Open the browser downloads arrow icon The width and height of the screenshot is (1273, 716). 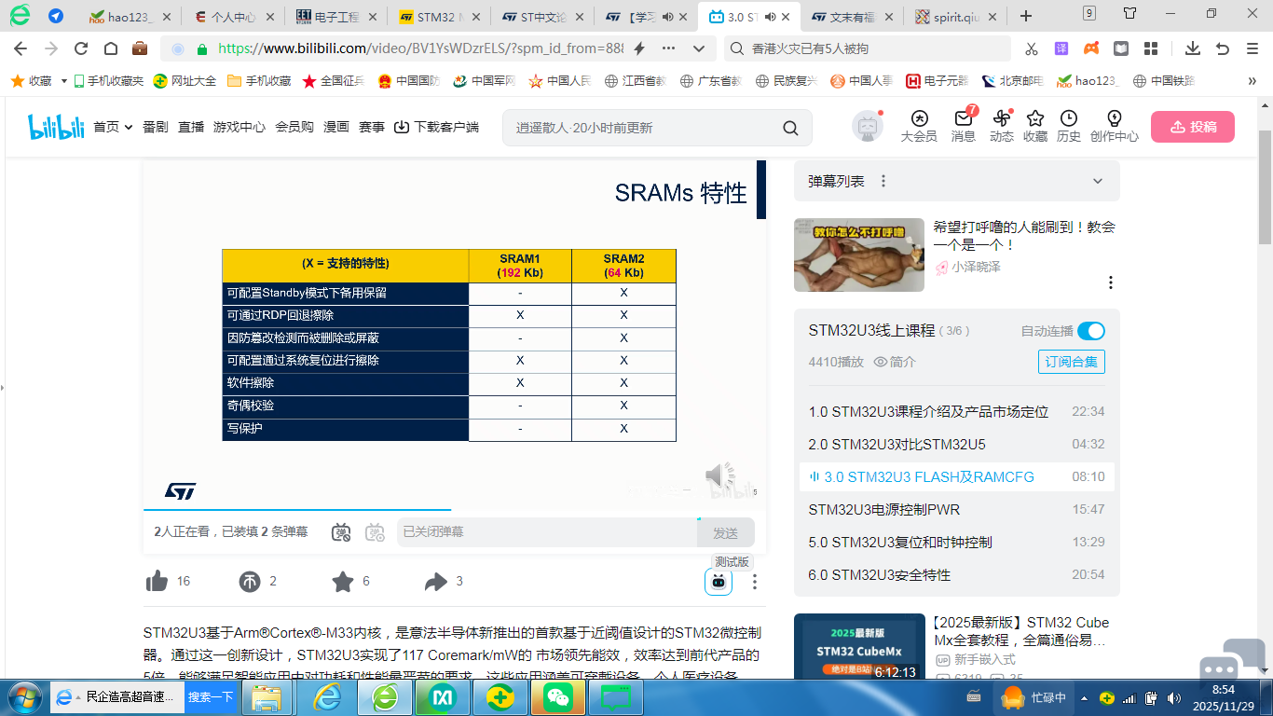1193,48
